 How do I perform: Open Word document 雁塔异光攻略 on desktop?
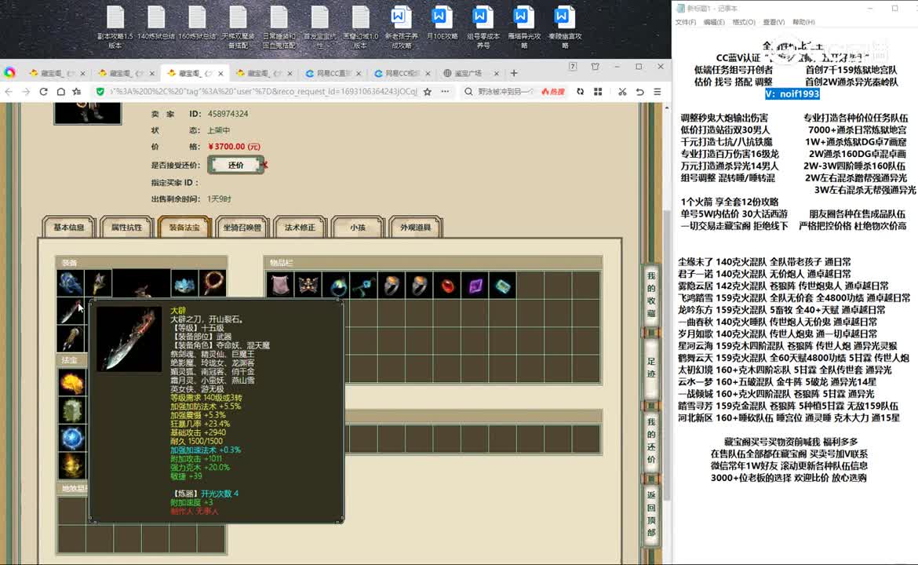coord(524,27)
